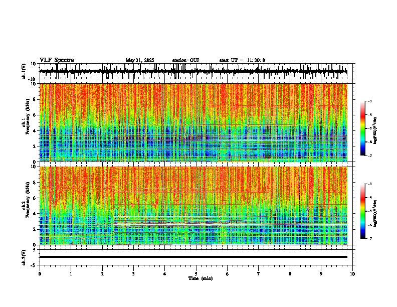Screen dimensions: 397x307
Task: Click the time axis tick label '10'
Action: point(352,274)
